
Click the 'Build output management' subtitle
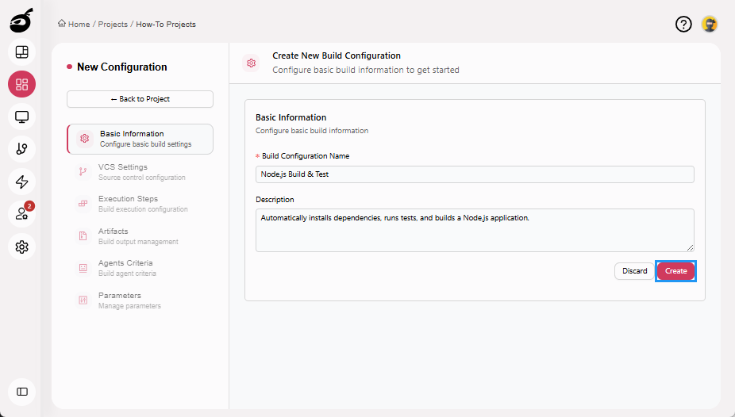[138, 242]
